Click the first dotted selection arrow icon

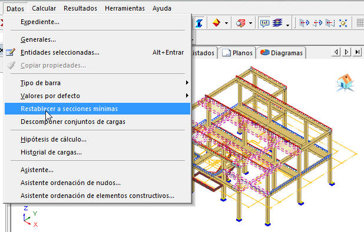click(305, 23)
